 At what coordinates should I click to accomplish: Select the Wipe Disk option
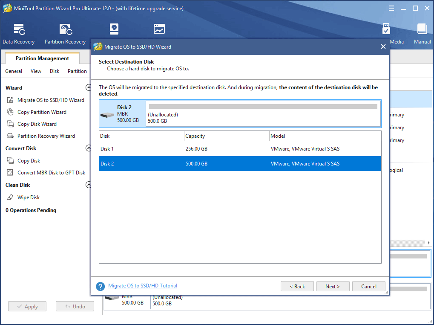28,197
